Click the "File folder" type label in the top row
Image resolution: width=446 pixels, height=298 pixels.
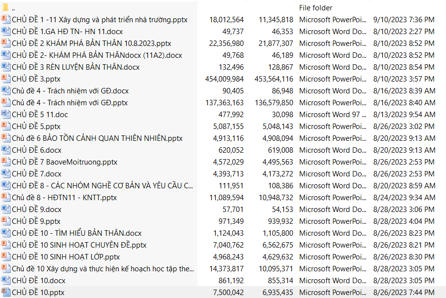[x=315, y=8]
